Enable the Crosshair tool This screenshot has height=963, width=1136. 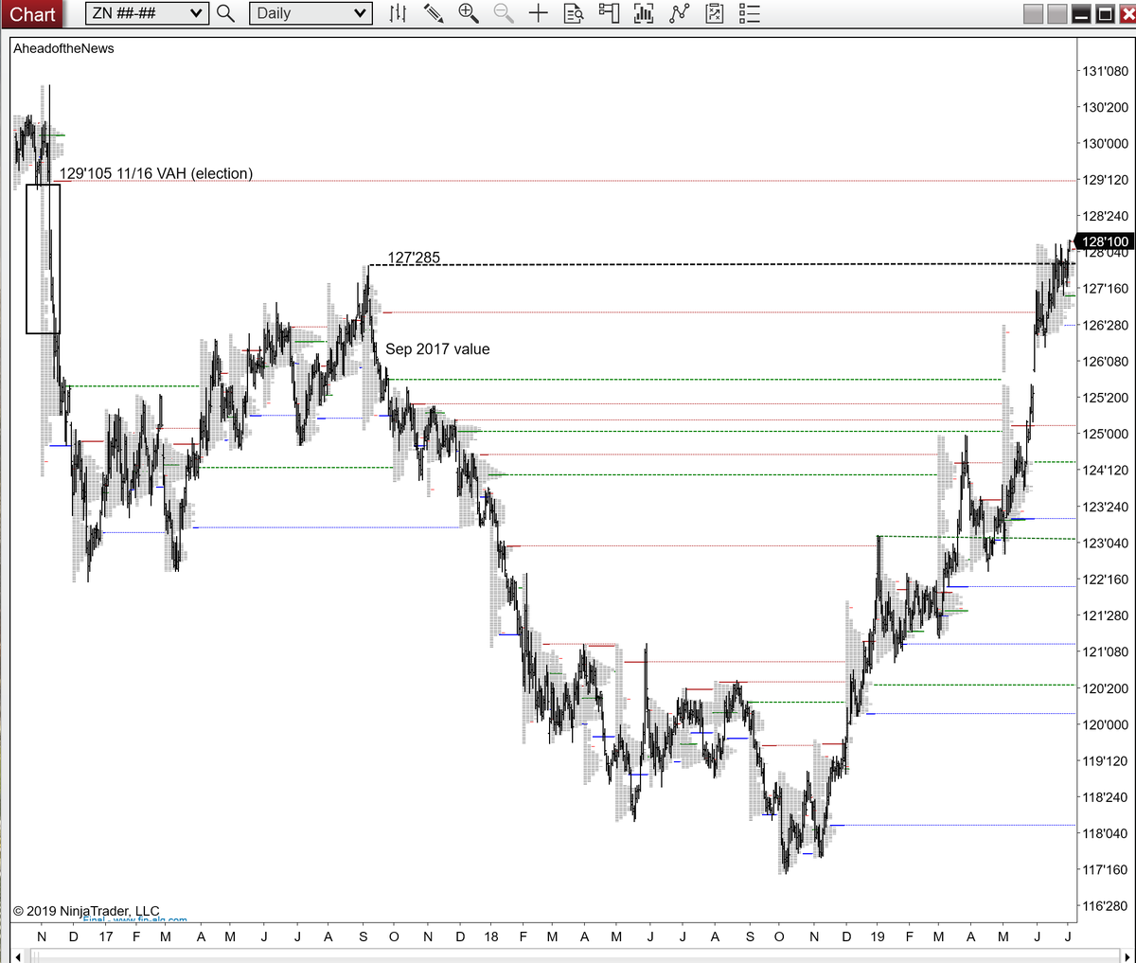[x=538, y=13]
